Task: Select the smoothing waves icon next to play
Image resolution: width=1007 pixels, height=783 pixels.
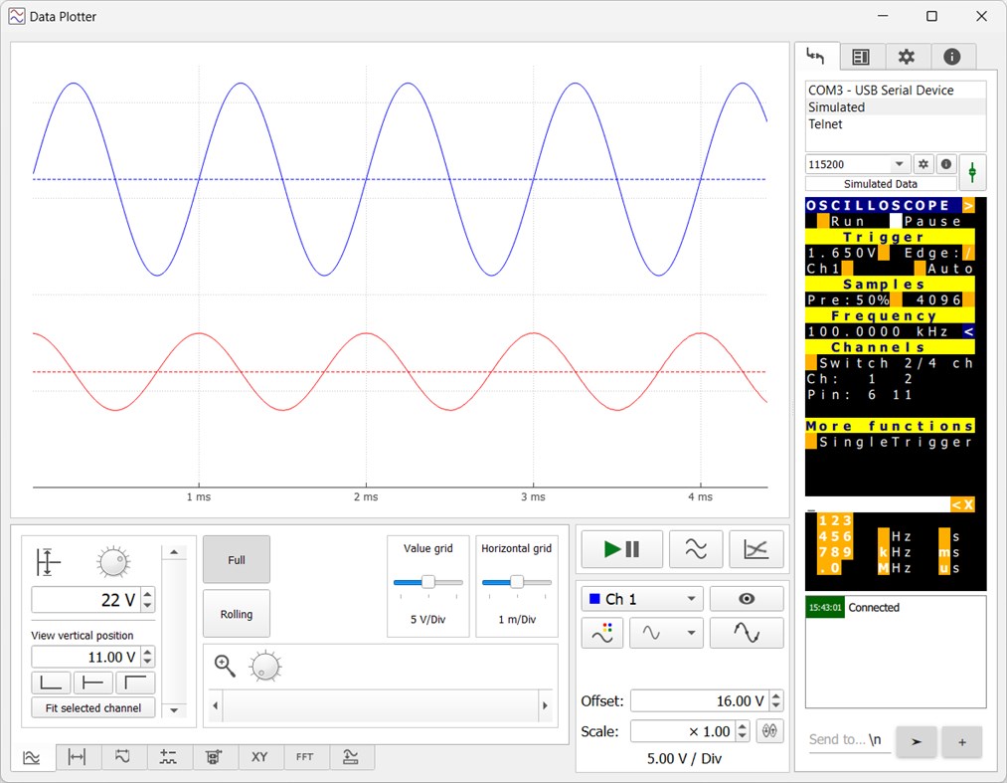Action: pos(697,548)
